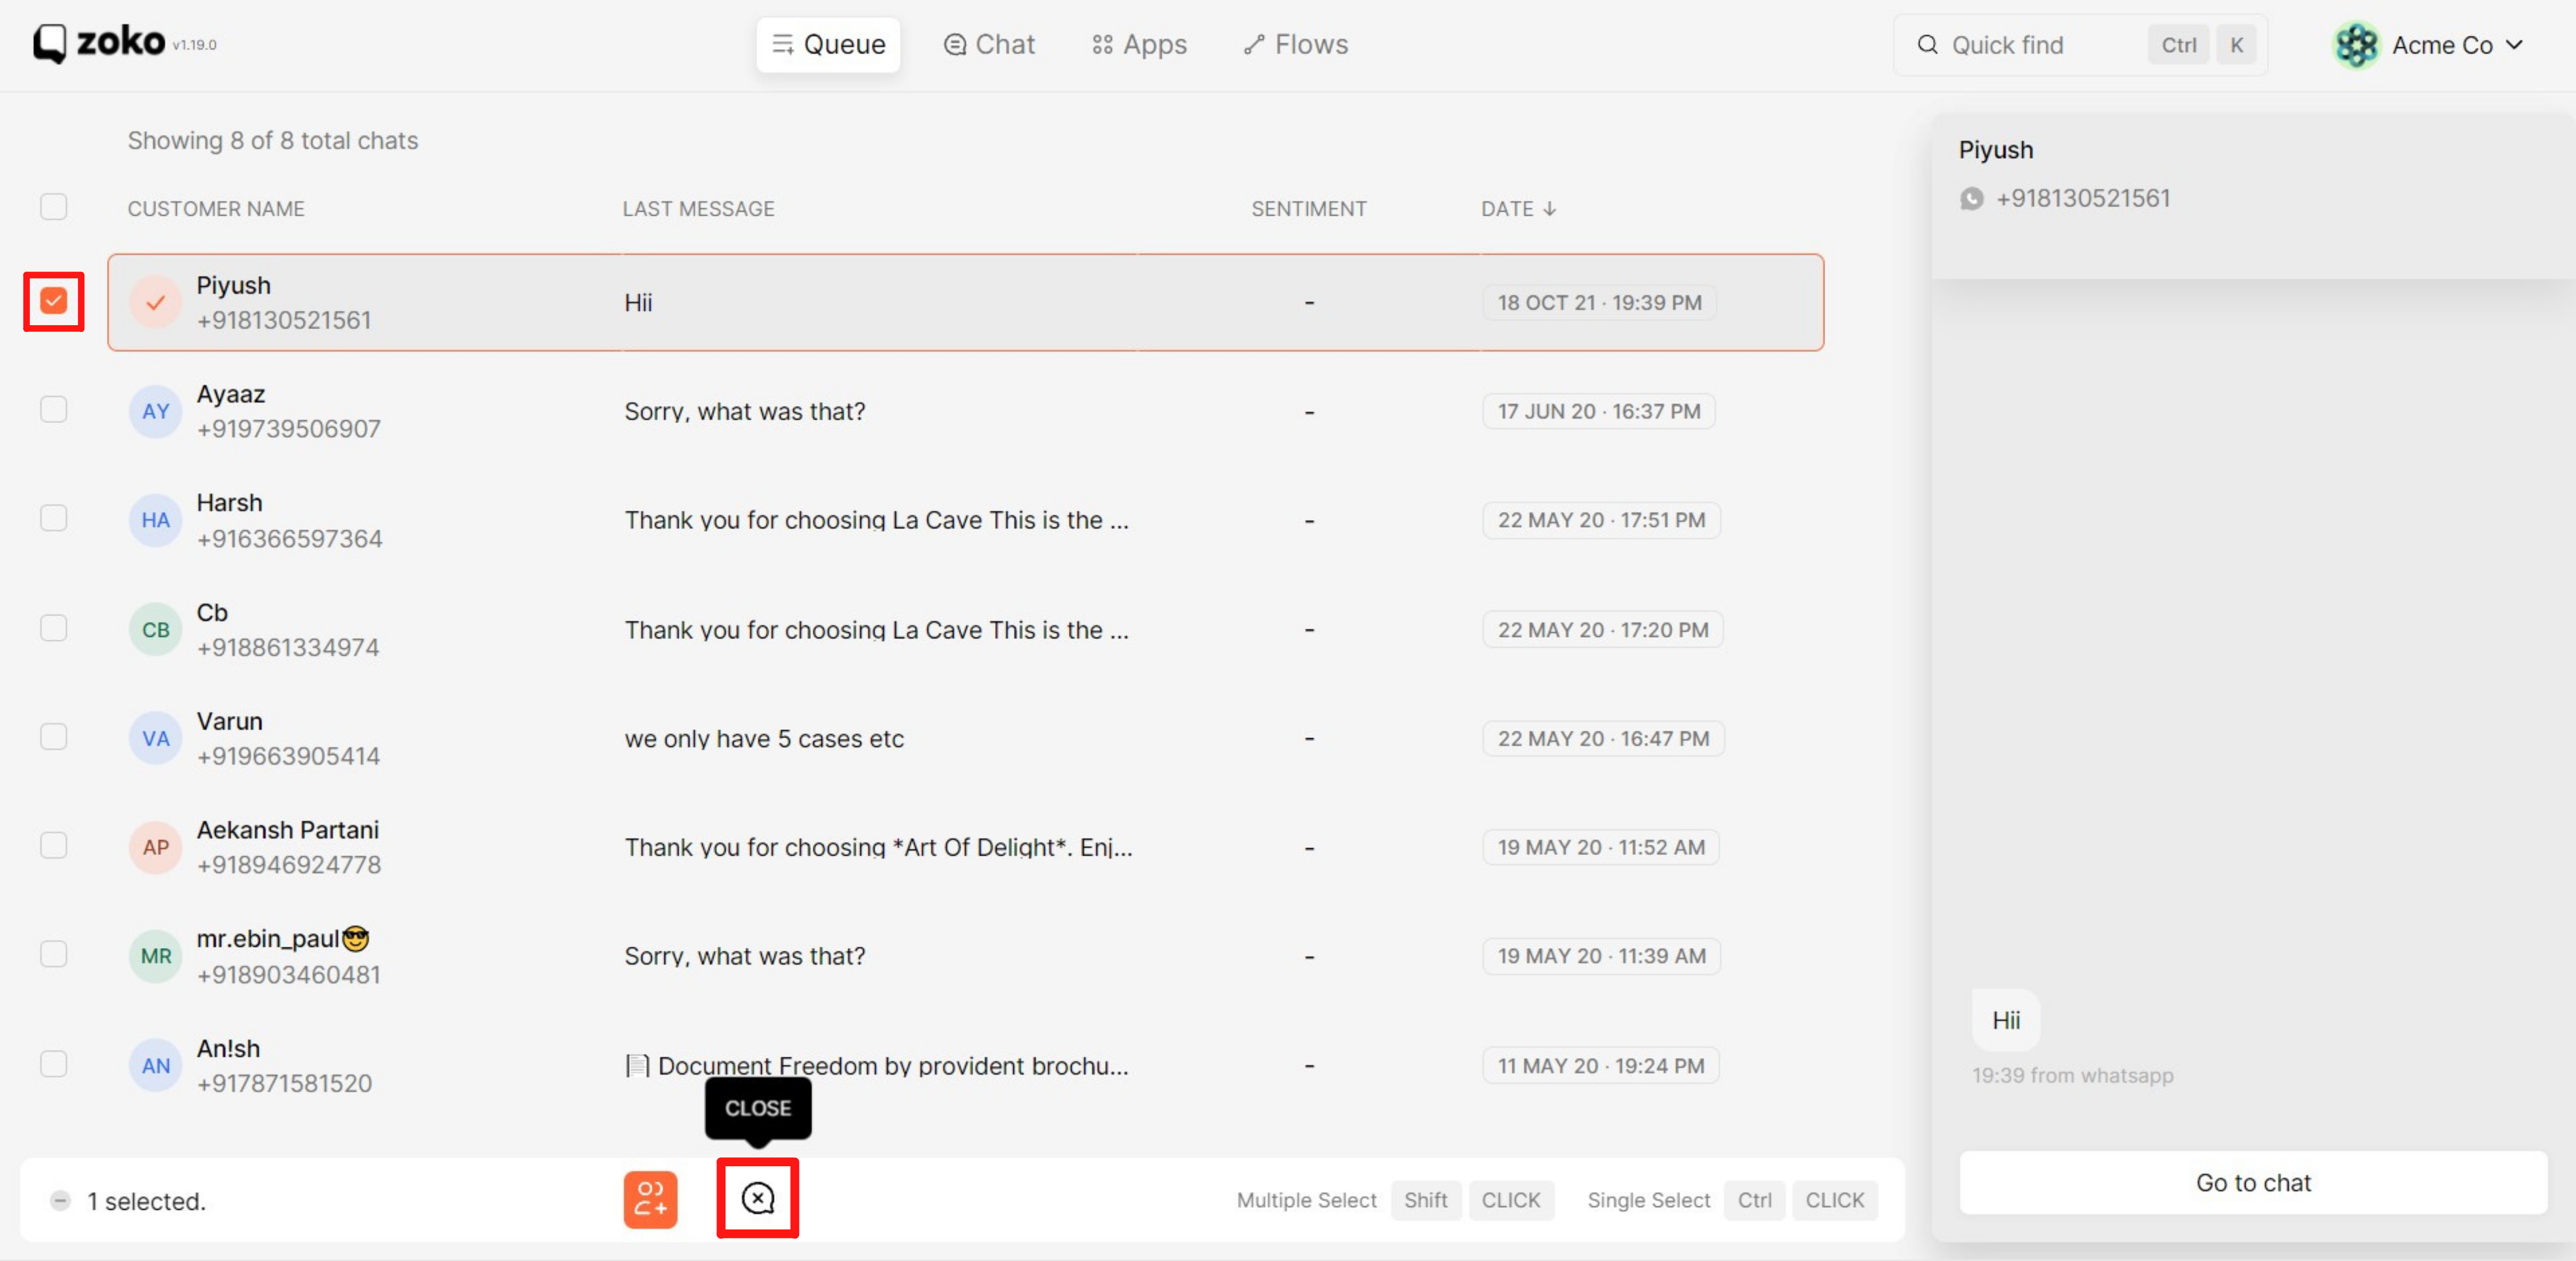
Task: Click the CUSTOMER NAME column header
Action: pos(216,209)
